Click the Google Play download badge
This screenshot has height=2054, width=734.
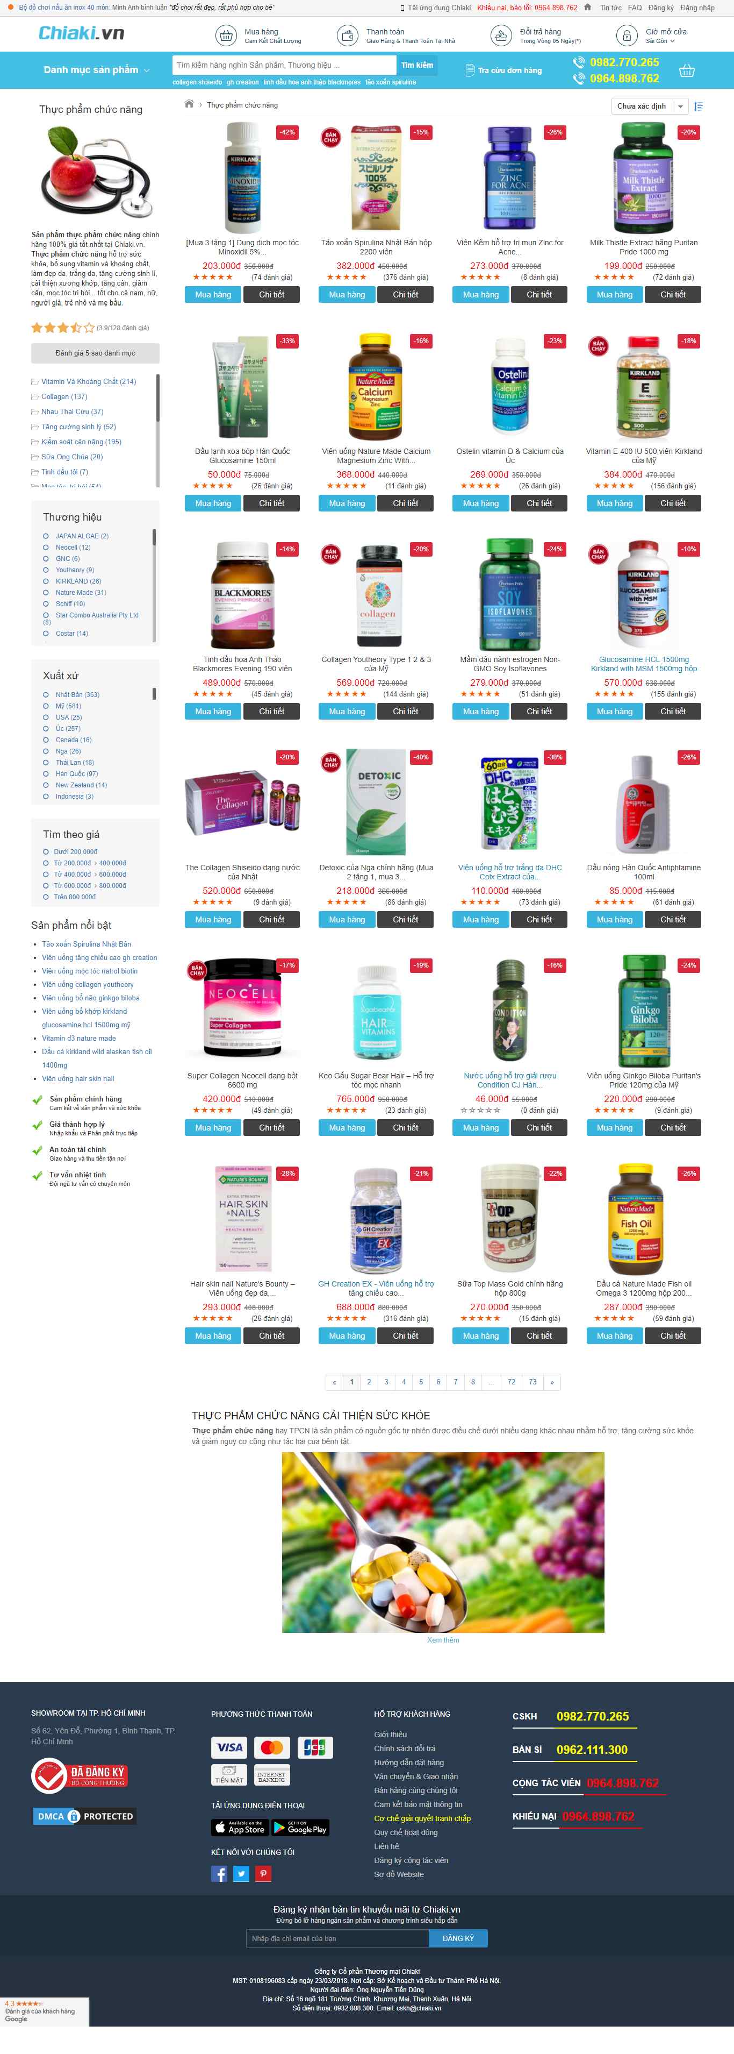click(x=300, y=1828)
